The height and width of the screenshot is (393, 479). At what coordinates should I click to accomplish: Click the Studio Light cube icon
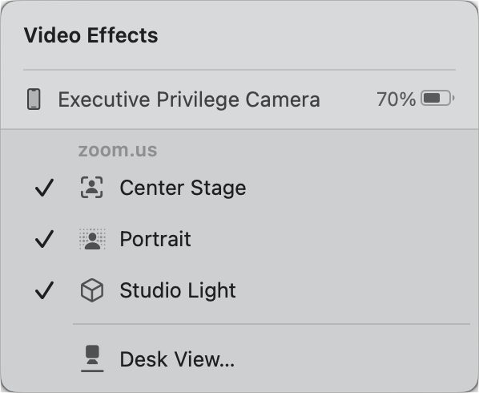[x=91, y=290]
